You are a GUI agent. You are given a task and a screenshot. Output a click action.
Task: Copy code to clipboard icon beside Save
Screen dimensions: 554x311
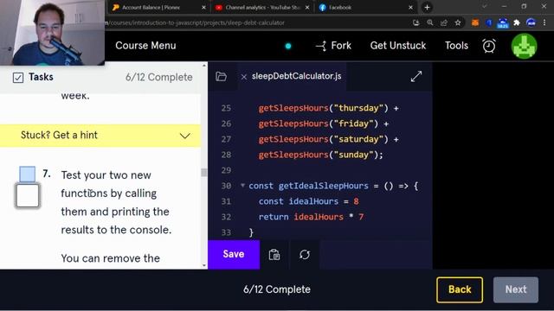click(x=274, y=254)
